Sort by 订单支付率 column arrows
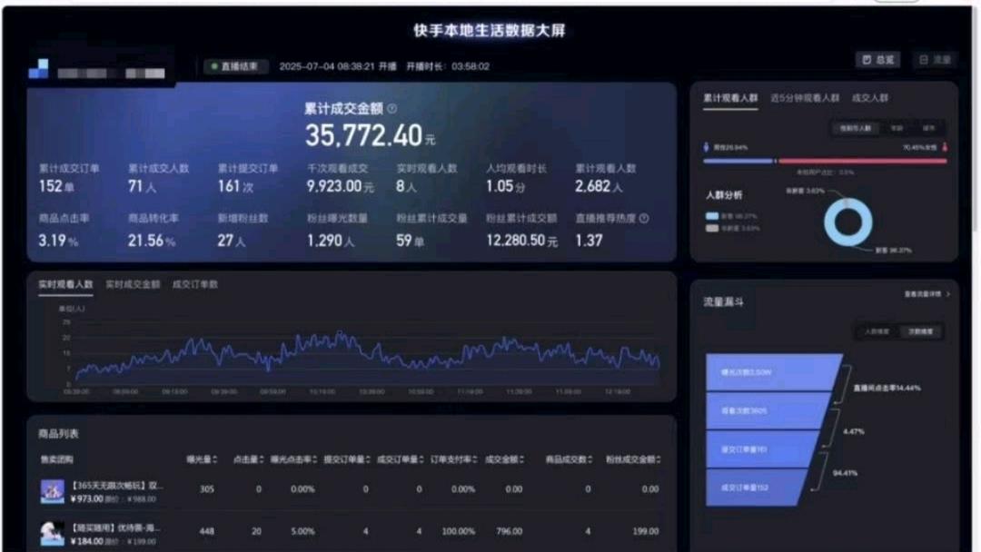This screenshot has height=552, width=981. click(475, 459)
